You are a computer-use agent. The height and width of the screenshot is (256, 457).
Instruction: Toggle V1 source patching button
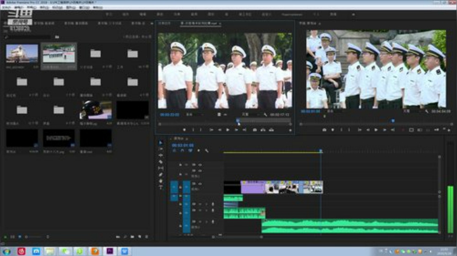pos(174,187)
